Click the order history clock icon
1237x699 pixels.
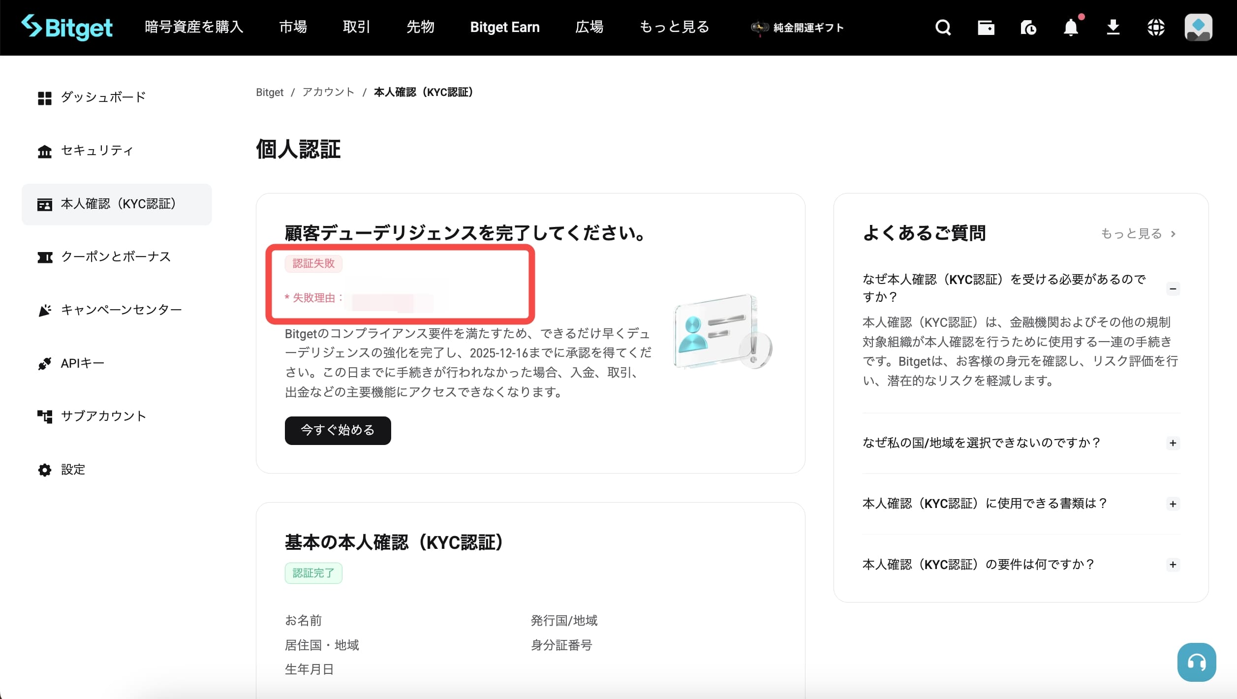point(1028,28)
